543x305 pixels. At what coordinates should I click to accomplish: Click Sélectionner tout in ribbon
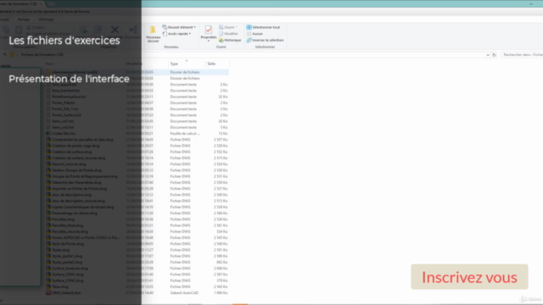(263, 27)
